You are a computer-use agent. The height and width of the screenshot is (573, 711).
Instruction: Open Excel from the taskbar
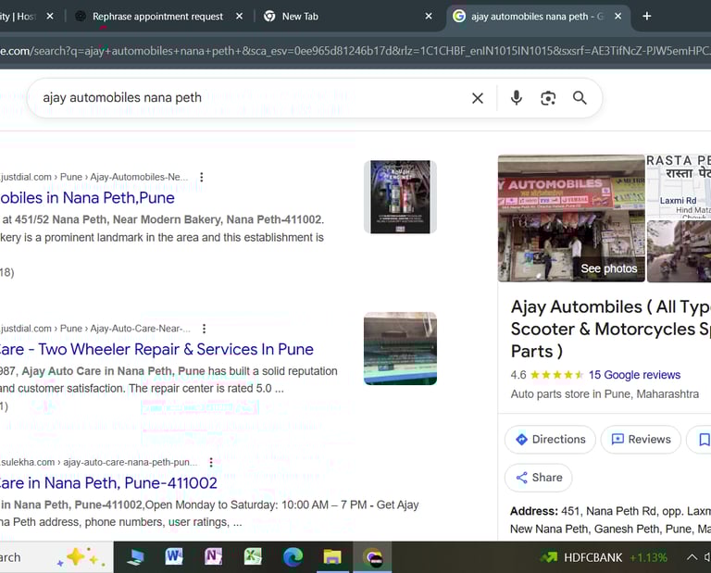click(x=253, y=556)
